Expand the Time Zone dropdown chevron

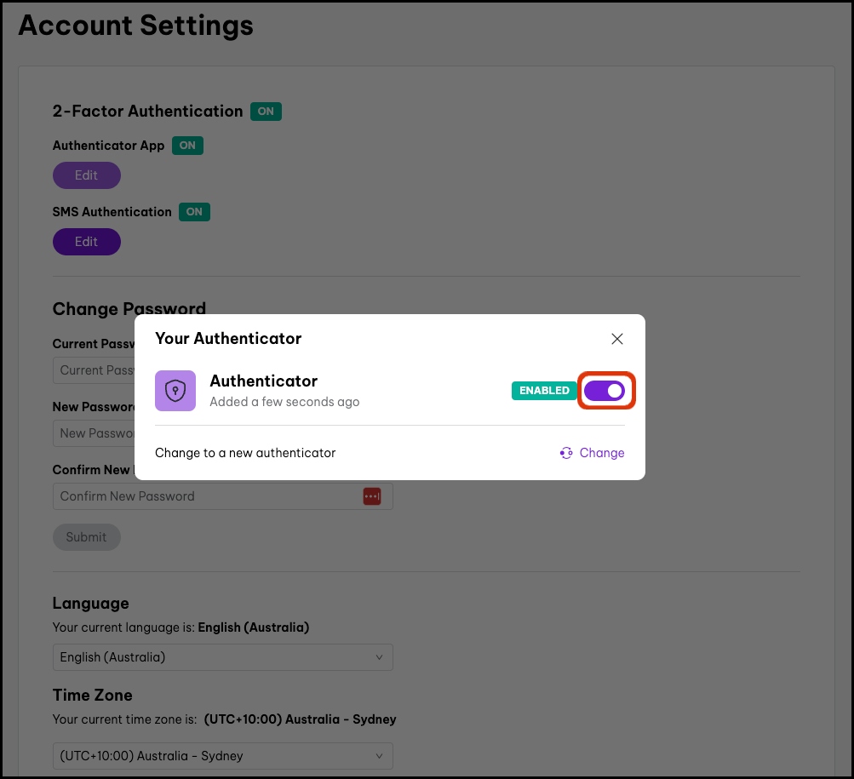(x=379, y=756)
